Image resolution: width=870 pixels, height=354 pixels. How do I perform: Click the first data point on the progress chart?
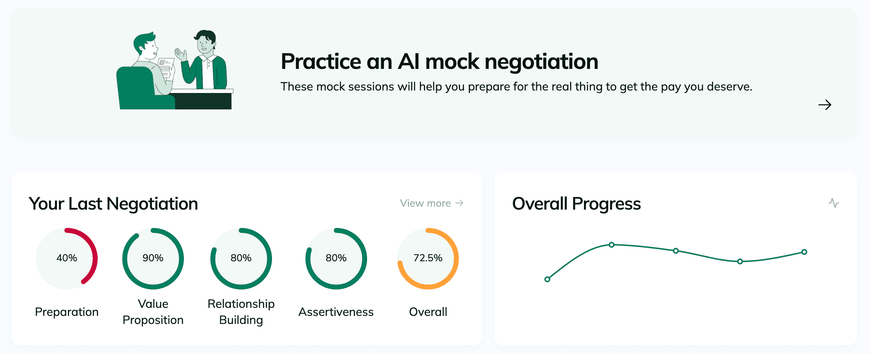tap(547, 279)
